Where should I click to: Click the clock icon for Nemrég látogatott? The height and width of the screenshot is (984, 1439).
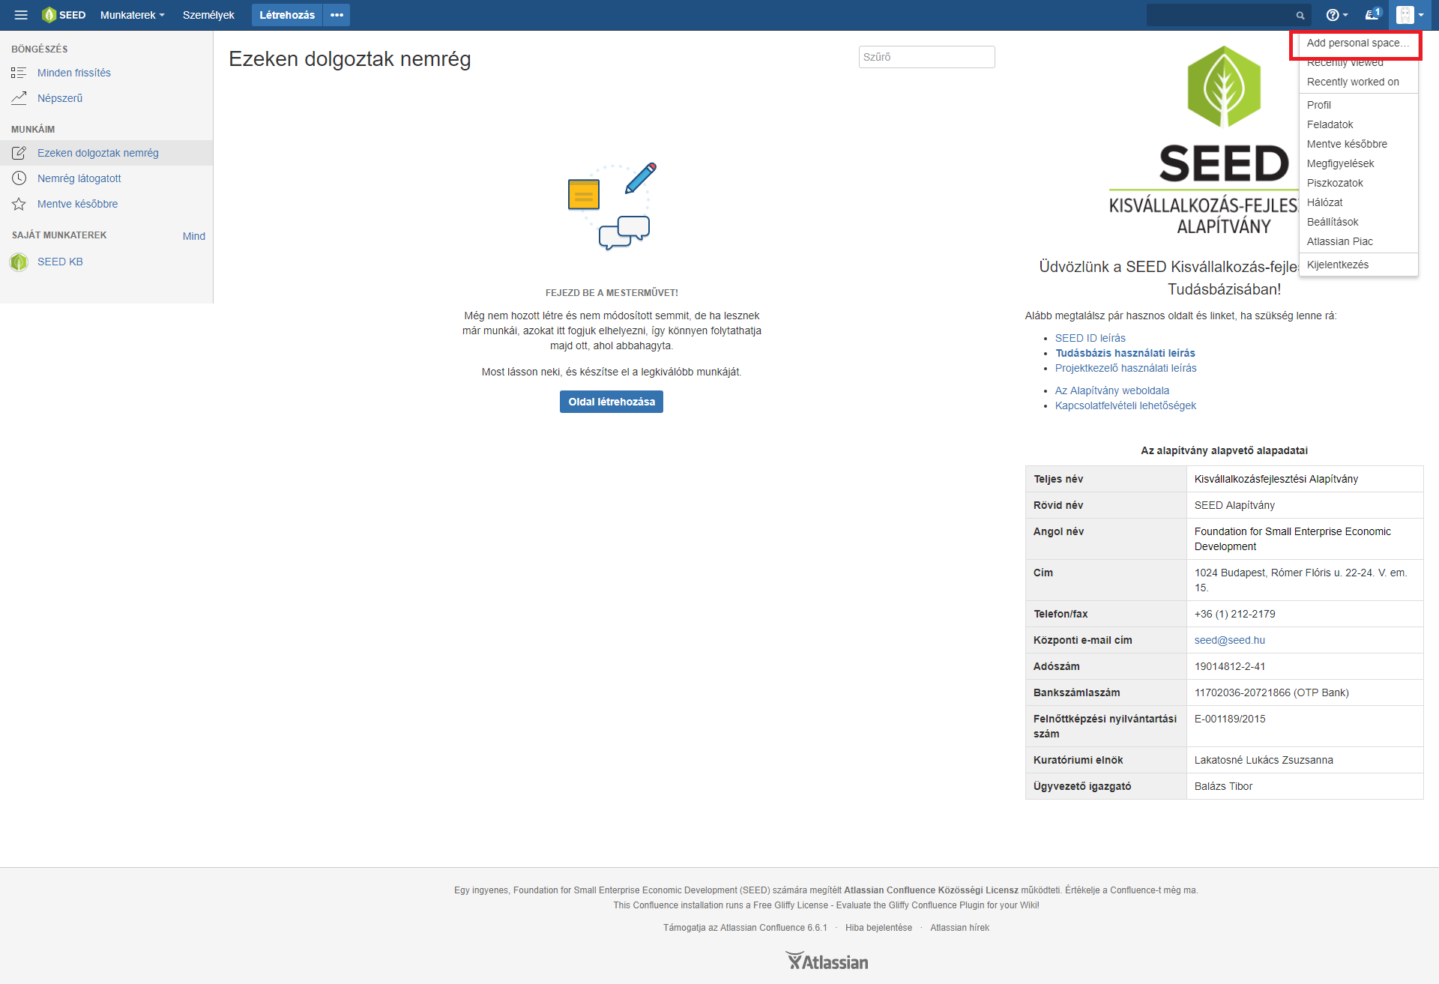pyautogui.click(x=19, y=178)
